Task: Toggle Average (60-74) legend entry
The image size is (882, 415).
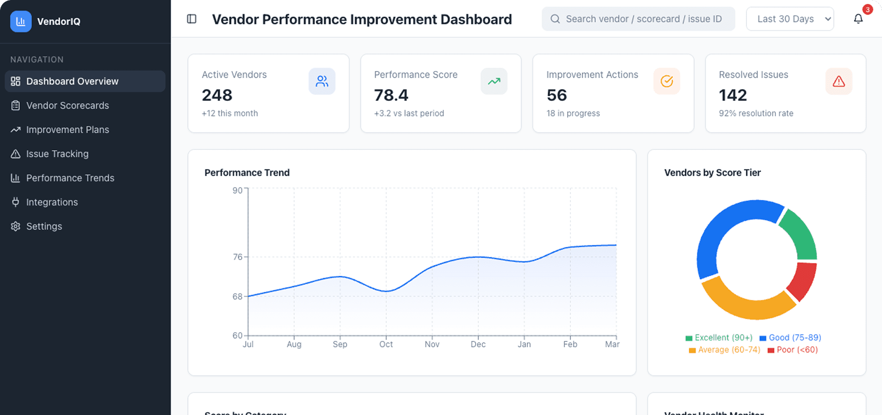Action: [x=725, y=350]
